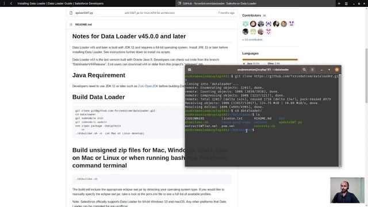The image size is (368, 207).
Task: View the '+ 23 contributors' link
Action: pos(252,40)
